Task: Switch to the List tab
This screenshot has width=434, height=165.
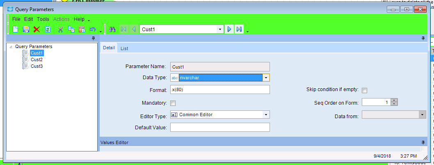Action: pyautogui.click(x=124, y=48)
